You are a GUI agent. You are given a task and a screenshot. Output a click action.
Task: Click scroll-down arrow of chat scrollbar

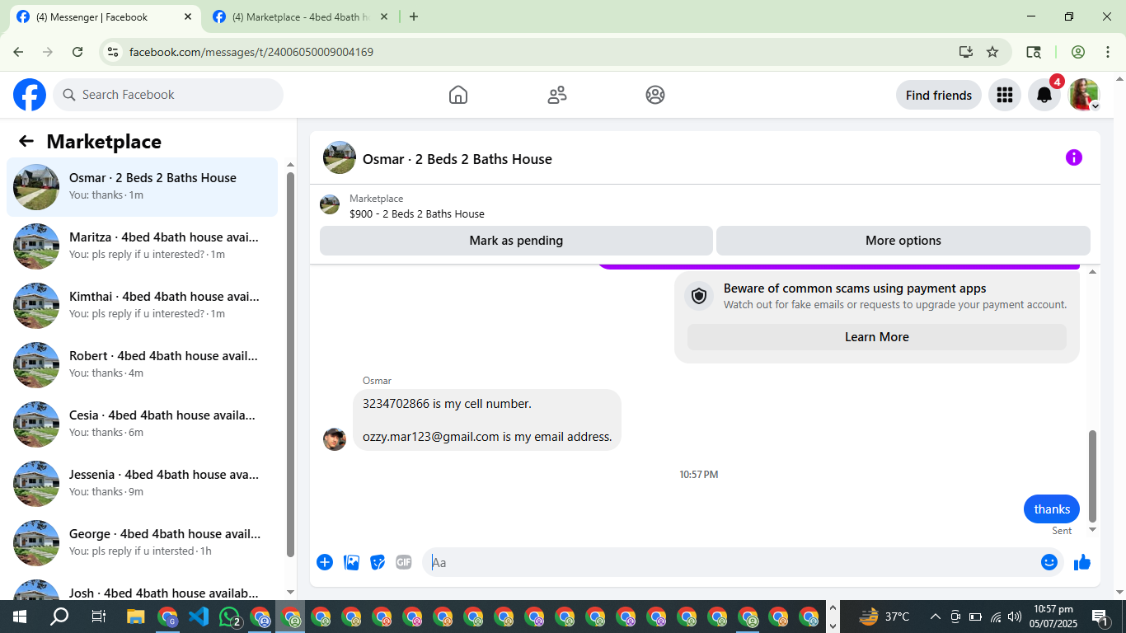coord(1093,530)
